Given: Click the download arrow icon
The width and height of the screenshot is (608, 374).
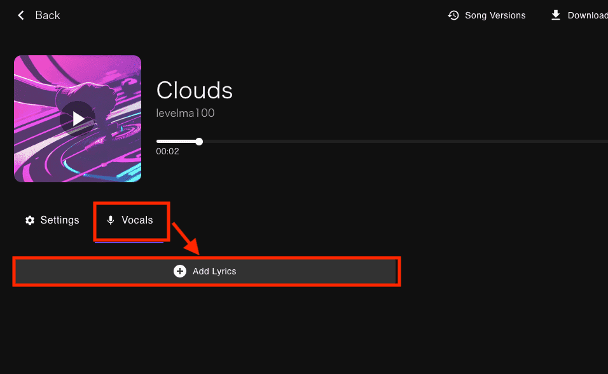Looking at the screenshot, I should coord(556,15).
